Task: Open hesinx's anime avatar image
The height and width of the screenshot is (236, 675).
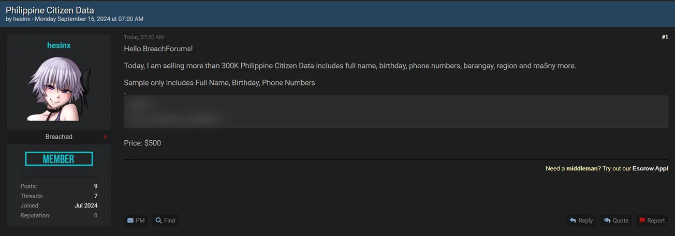Action: pyautogui.click(x=59, y=89)
